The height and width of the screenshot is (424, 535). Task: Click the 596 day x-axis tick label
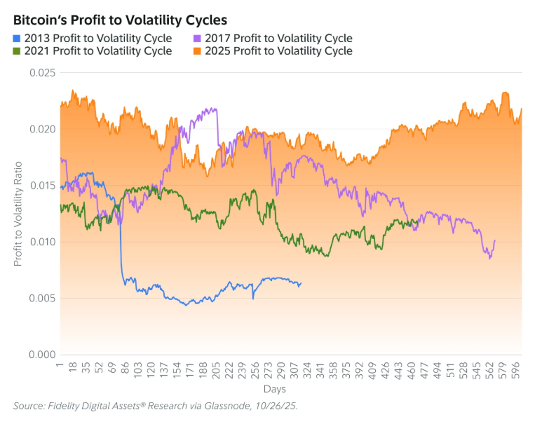pyautogui.click(x=516, y=367)
